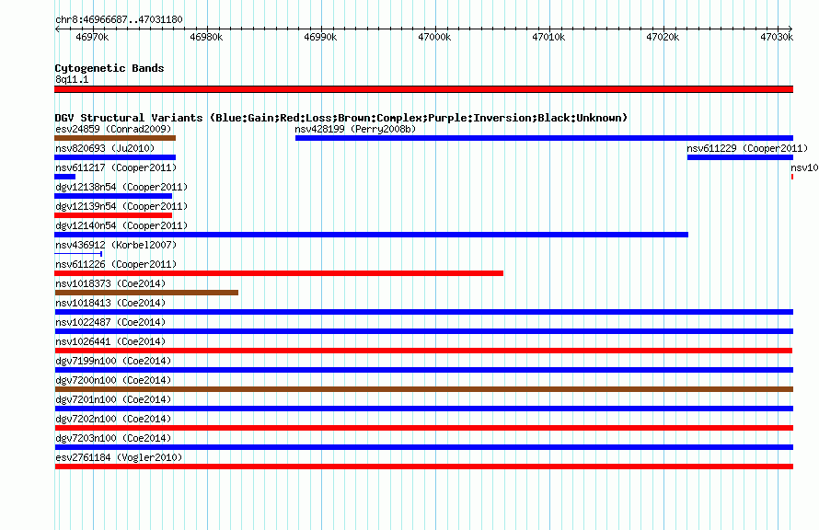Select the blue nsv1022487 gain bar
This screenshot has width=819, height=530.
423,331
